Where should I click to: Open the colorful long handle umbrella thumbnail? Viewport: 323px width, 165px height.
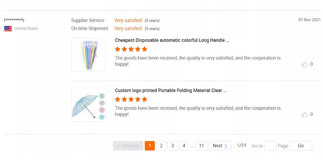(88, 55)
